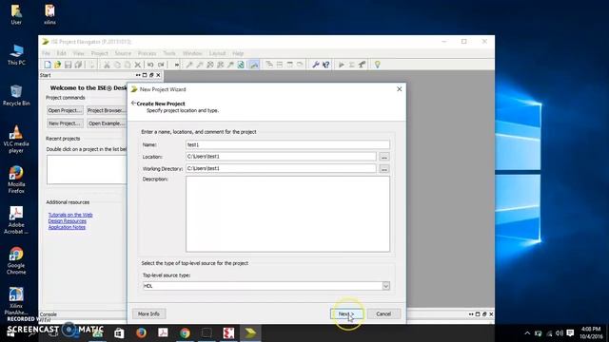
Task: Click the light bulb tips icon
Action: tap(377, 65)
